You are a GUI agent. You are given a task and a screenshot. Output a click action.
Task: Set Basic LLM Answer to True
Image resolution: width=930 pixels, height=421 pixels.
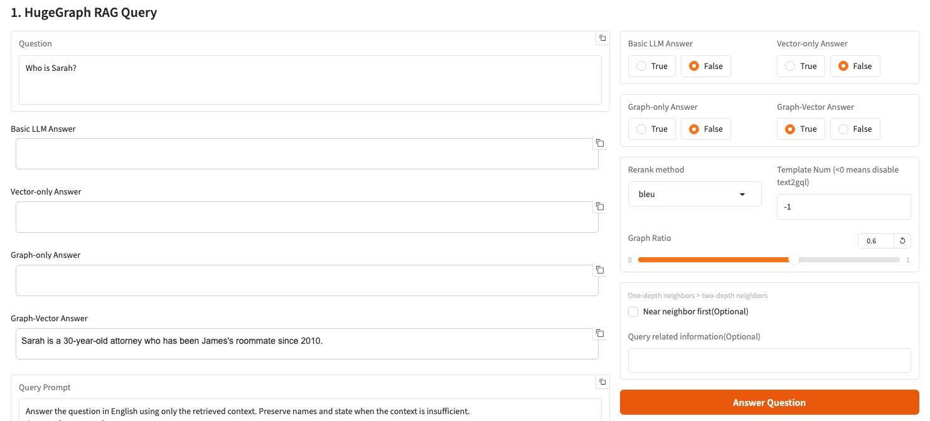coord(652,66)
